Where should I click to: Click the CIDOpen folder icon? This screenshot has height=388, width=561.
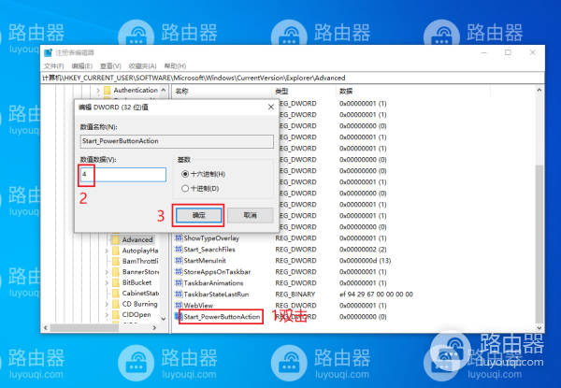[116, 315]
